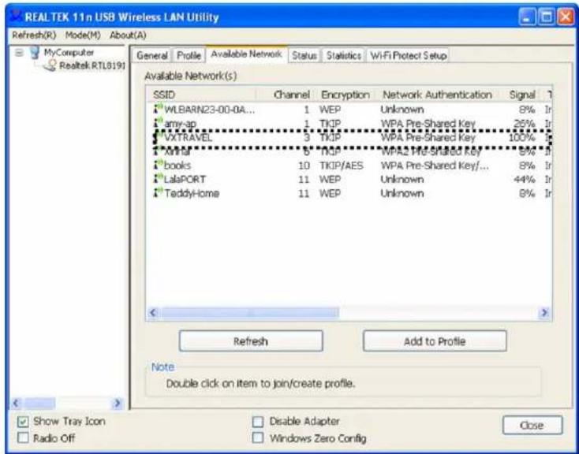The height and width of the screenshot is (454, 579).
Task: Select the books network row
Action: coord(349,166)
